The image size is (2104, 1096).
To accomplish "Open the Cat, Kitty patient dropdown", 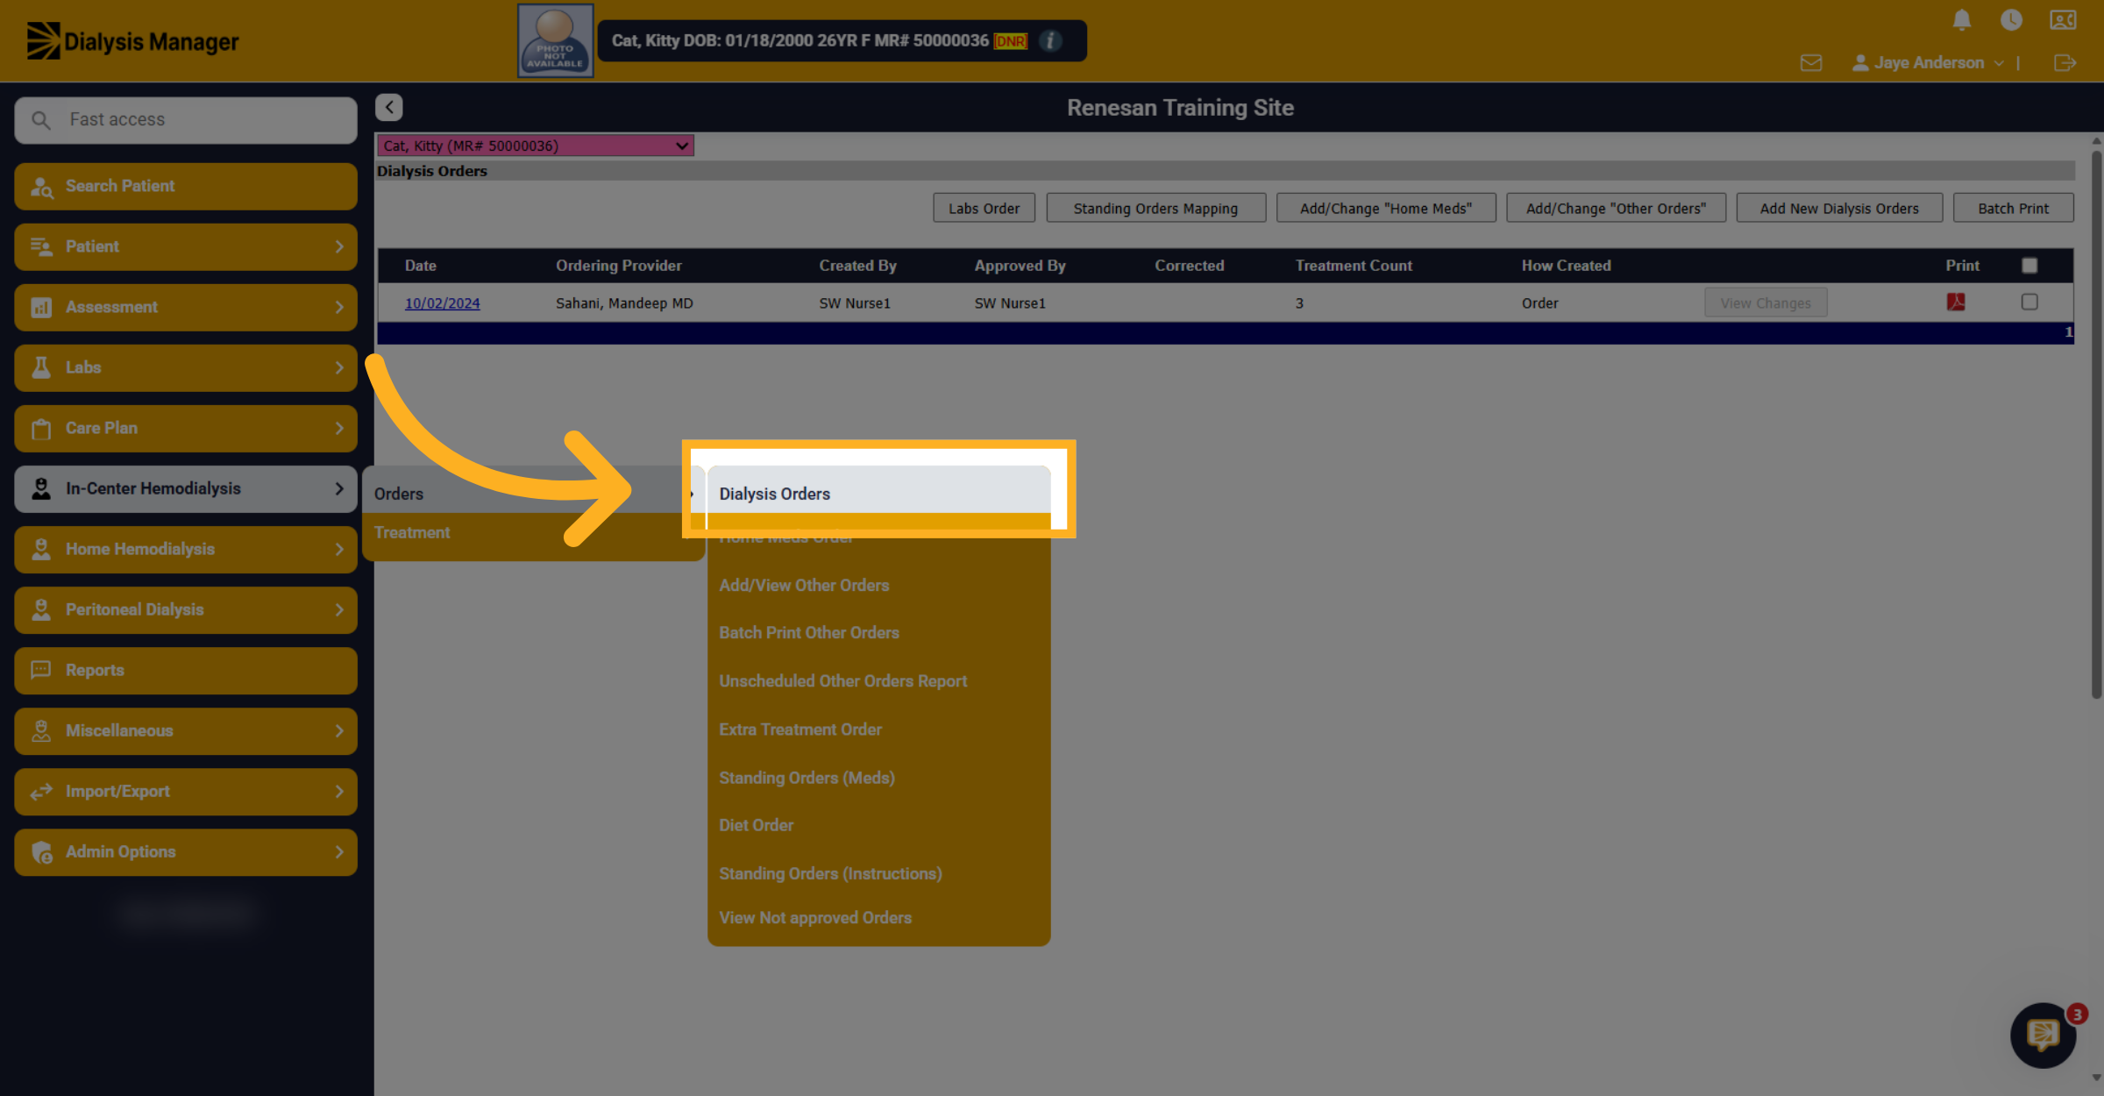I will 535,146.
